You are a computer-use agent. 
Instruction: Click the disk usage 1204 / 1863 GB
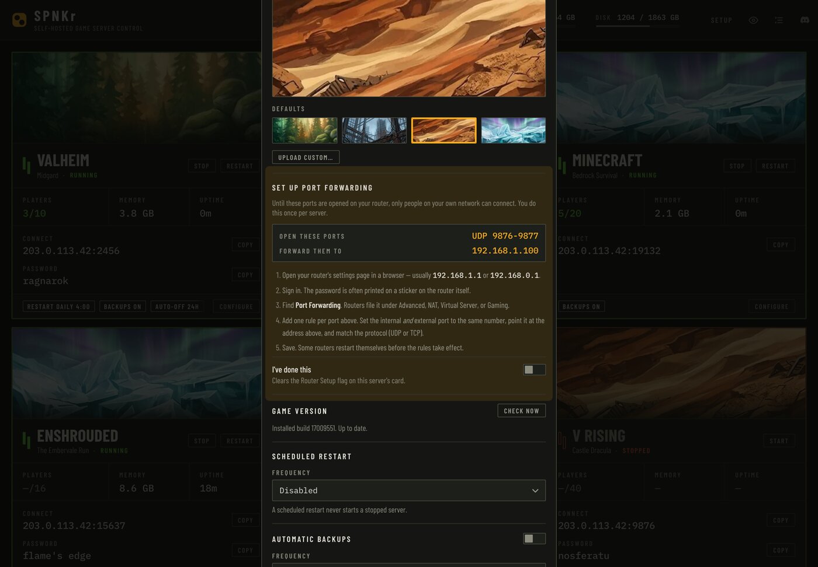(x=648, y=17)
